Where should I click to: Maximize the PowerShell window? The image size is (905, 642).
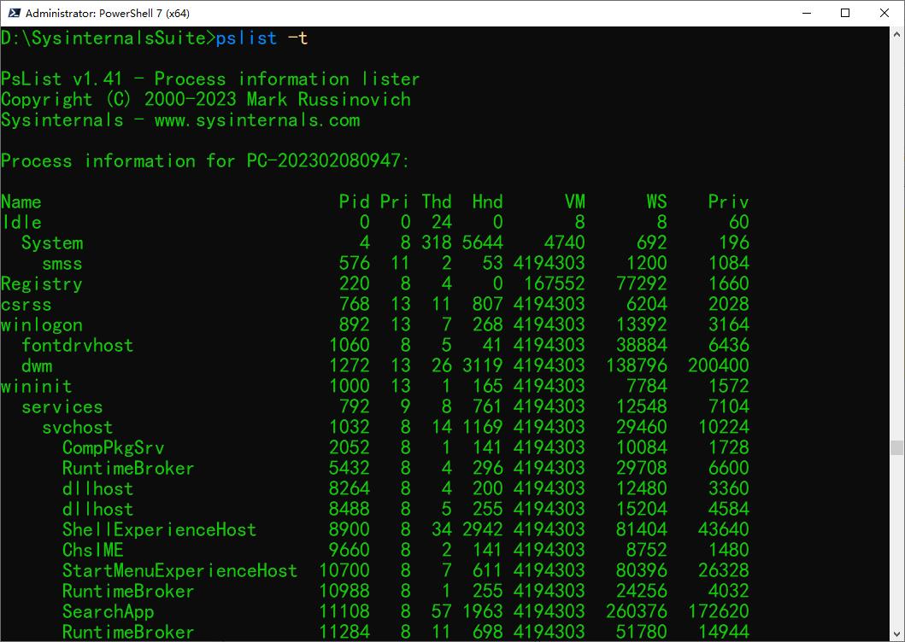coord(845,13)
